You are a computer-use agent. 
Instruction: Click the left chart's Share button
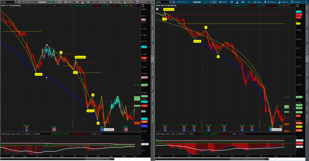tap(68, 2)
